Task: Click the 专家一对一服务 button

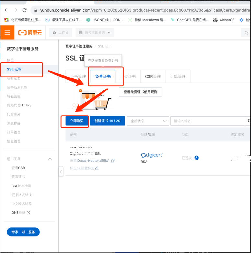Action: 23,232
